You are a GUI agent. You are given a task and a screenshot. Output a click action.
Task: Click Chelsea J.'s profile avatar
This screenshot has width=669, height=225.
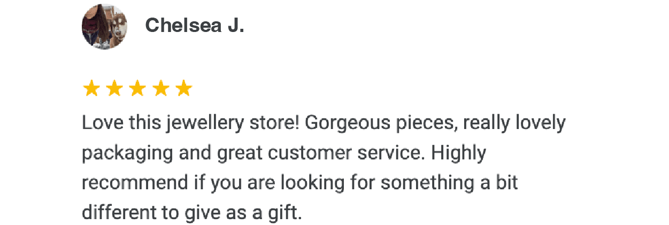click(104, 26)
